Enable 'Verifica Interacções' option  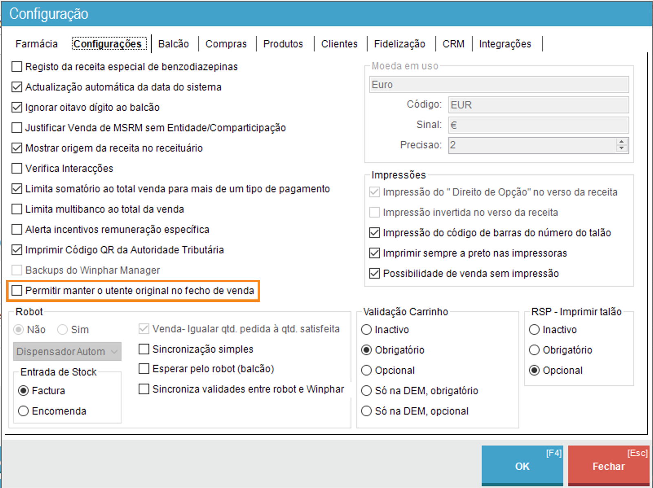tap(17, 168)
